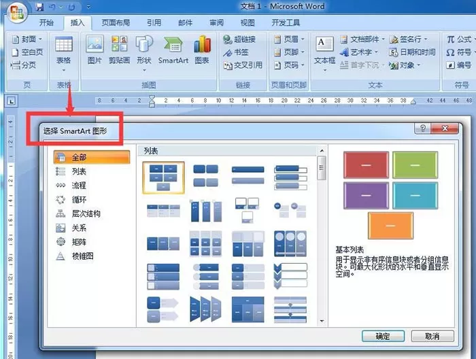Click the 超链接 hyperlink button
Image resolution: width=476 pixels, height=359 pixels.
239,39
